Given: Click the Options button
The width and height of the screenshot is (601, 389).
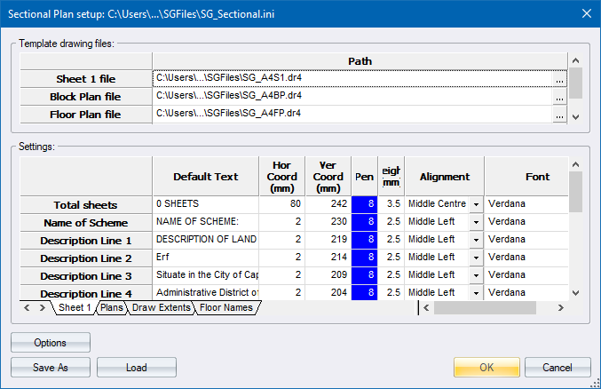Looking at the screenshot, I should point(51,342).
